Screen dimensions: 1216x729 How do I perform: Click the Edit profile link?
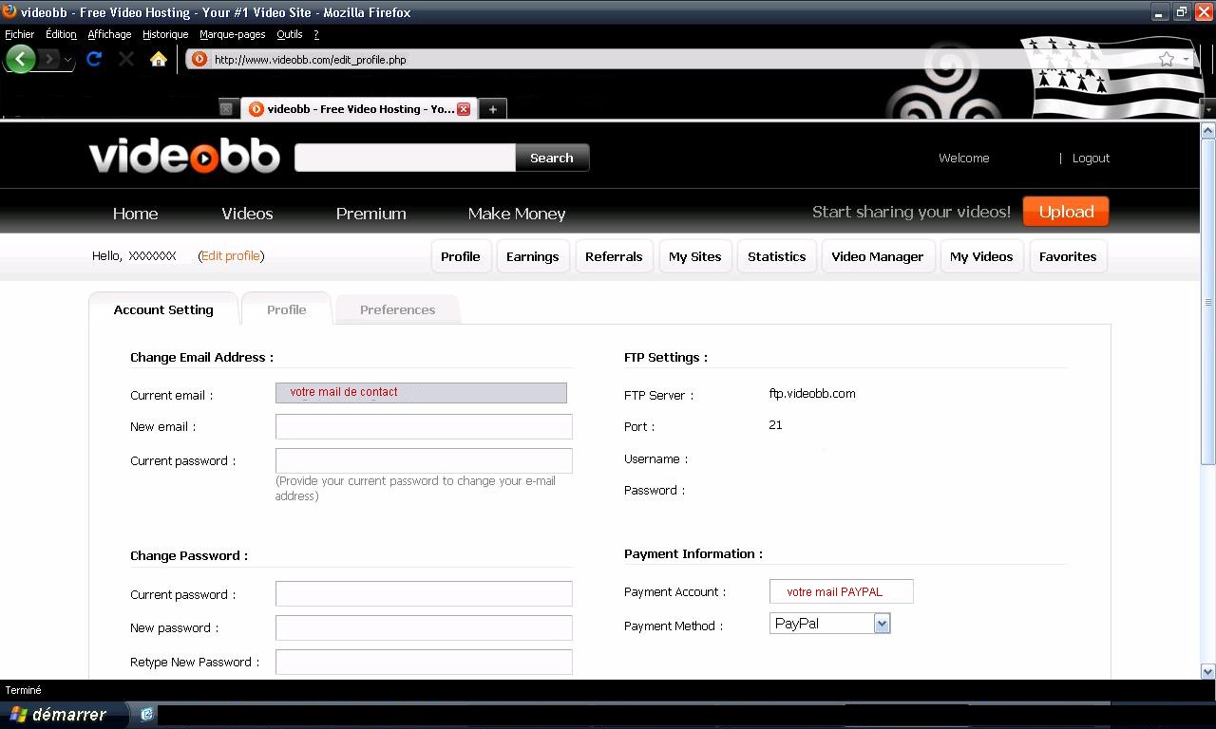tap(231, 256)
